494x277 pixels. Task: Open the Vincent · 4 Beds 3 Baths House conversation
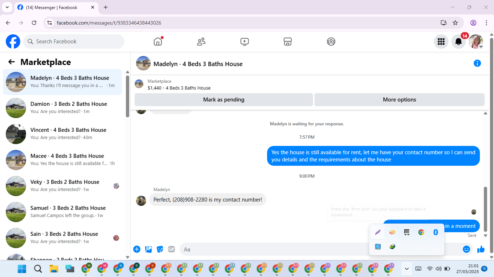pos(63,134)
